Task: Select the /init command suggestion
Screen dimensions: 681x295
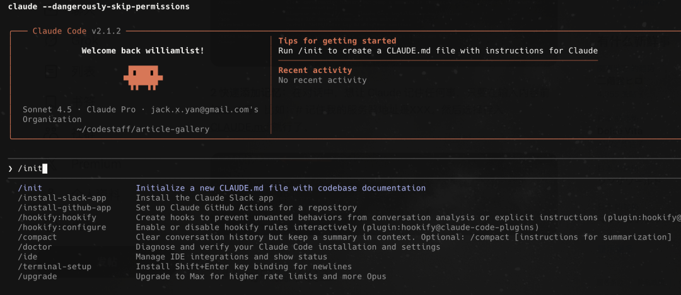Action: [30, 188]
